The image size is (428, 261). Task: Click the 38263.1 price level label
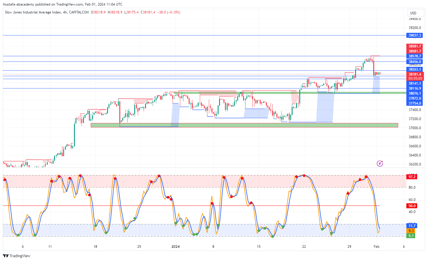tap(415, 69)
